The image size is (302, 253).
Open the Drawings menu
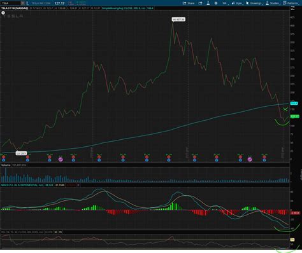(254, 3)
